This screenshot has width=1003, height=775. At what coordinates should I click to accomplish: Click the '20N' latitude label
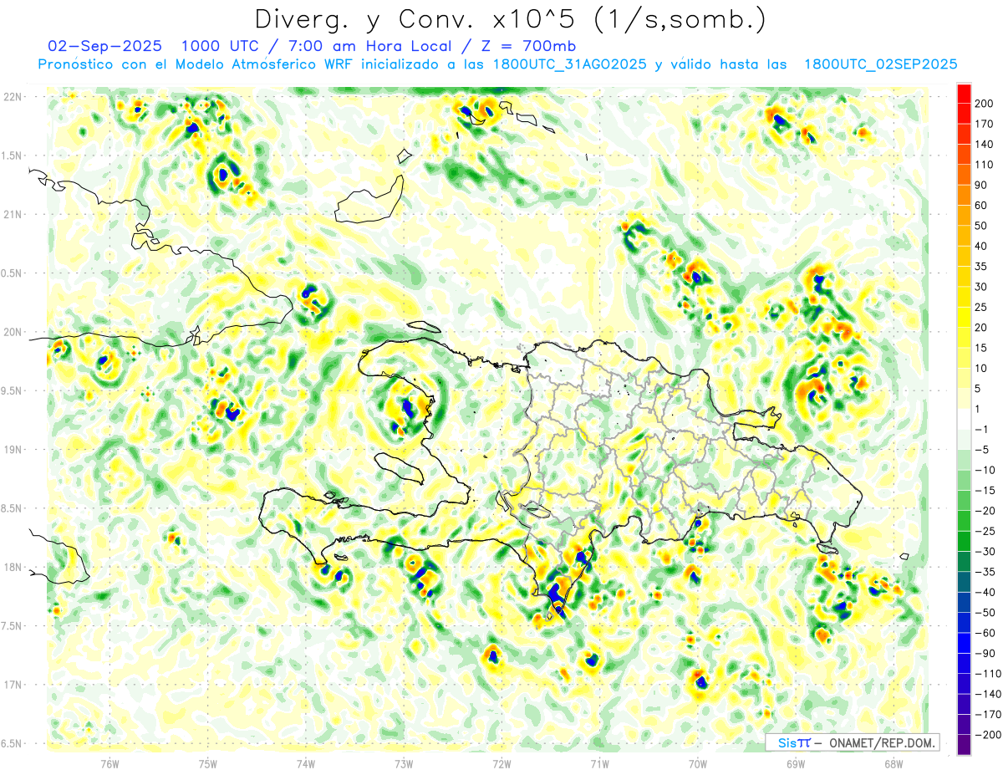click(x=12, y=332)
